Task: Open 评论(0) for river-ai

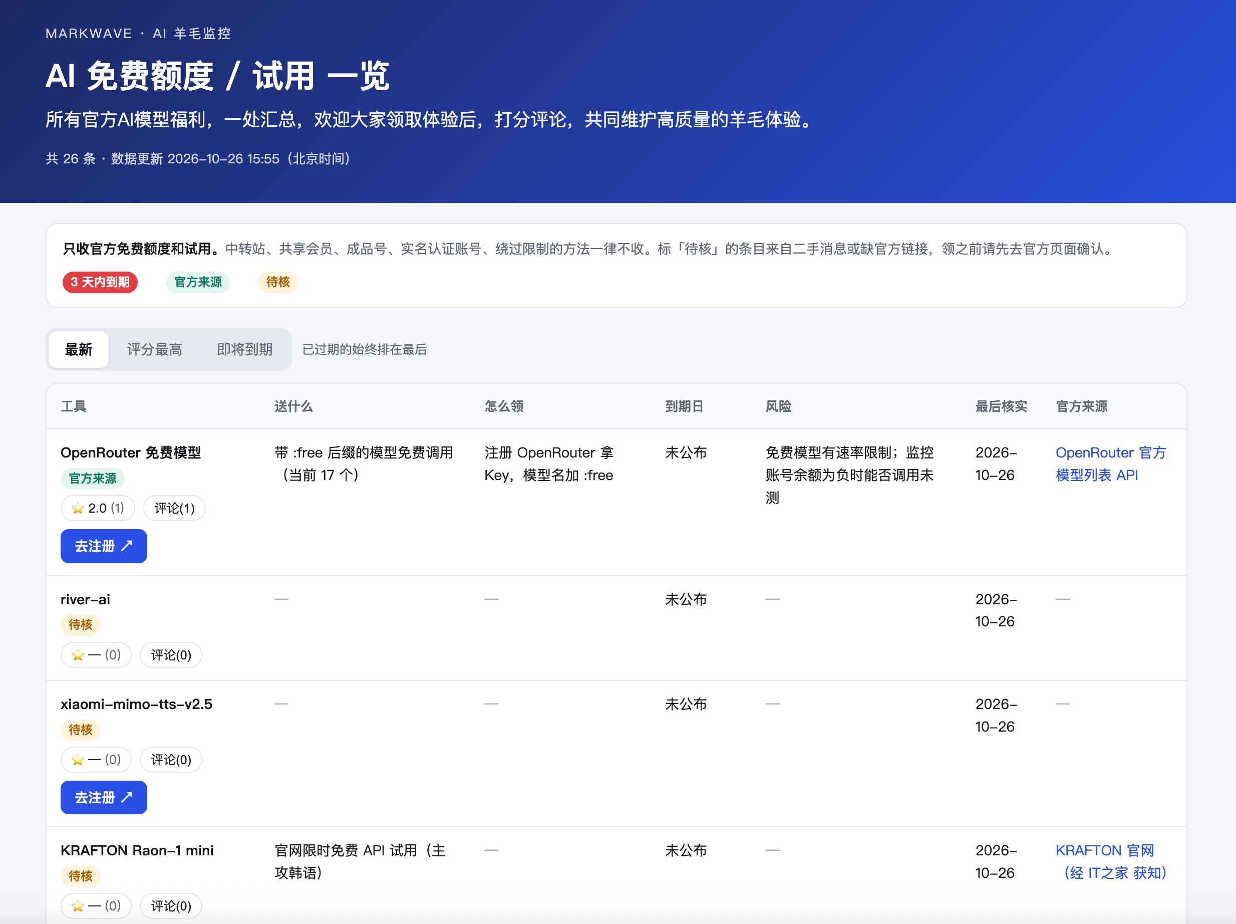Action: (171, 654)
